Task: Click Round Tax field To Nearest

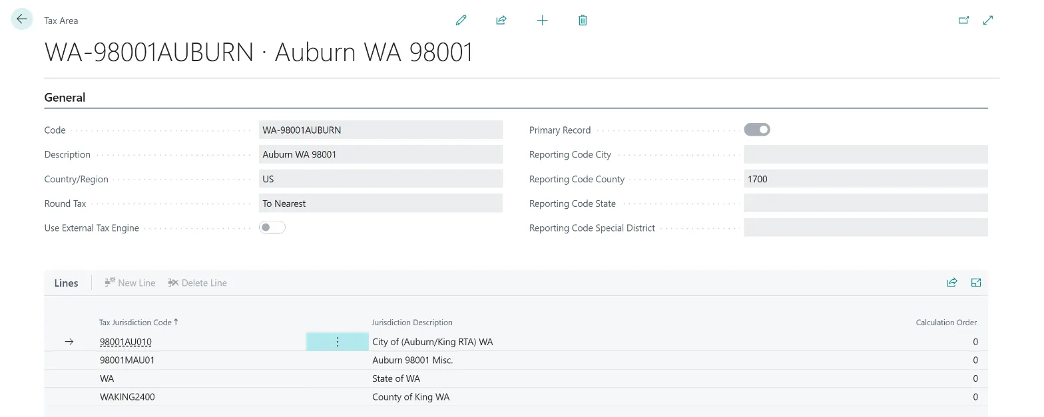Action: pos(381,204)
